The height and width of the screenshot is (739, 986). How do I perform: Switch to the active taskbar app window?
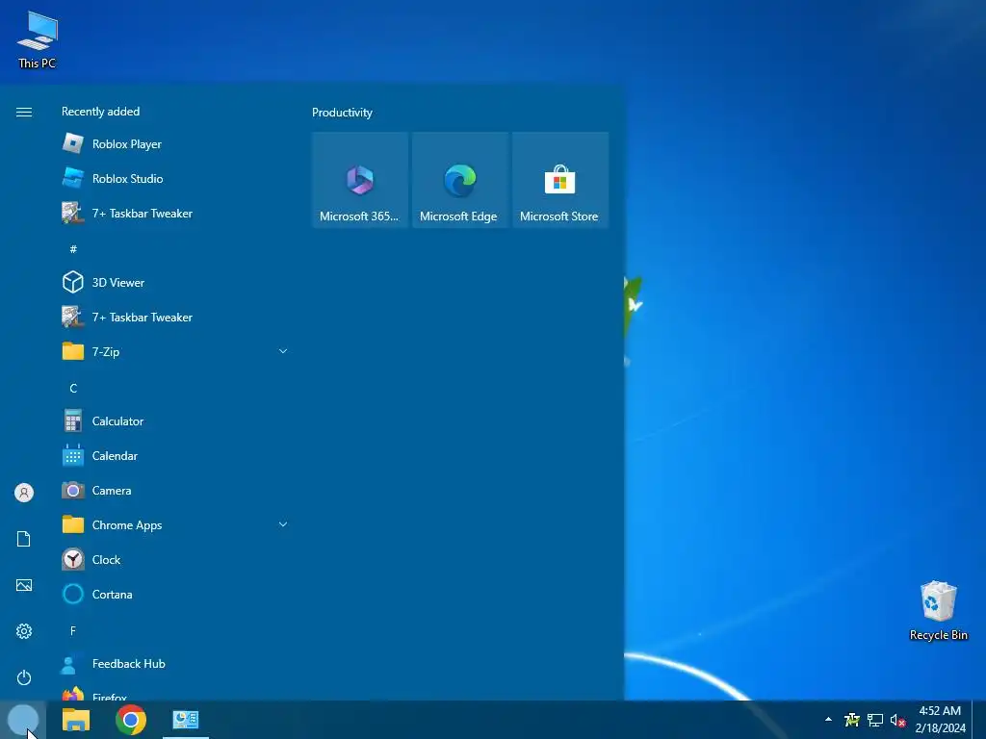click(x=186, y=720)
